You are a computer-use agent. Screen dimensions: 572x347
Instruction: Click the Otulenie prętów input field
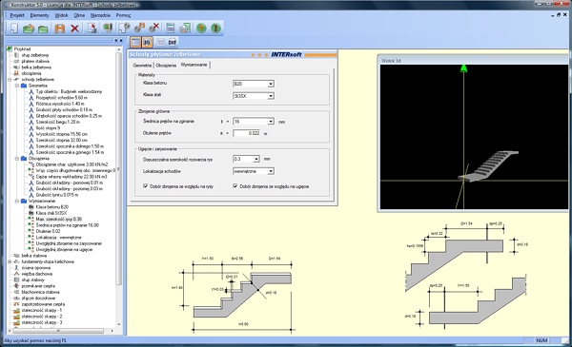pyautogui.click(x=247, y=133)
